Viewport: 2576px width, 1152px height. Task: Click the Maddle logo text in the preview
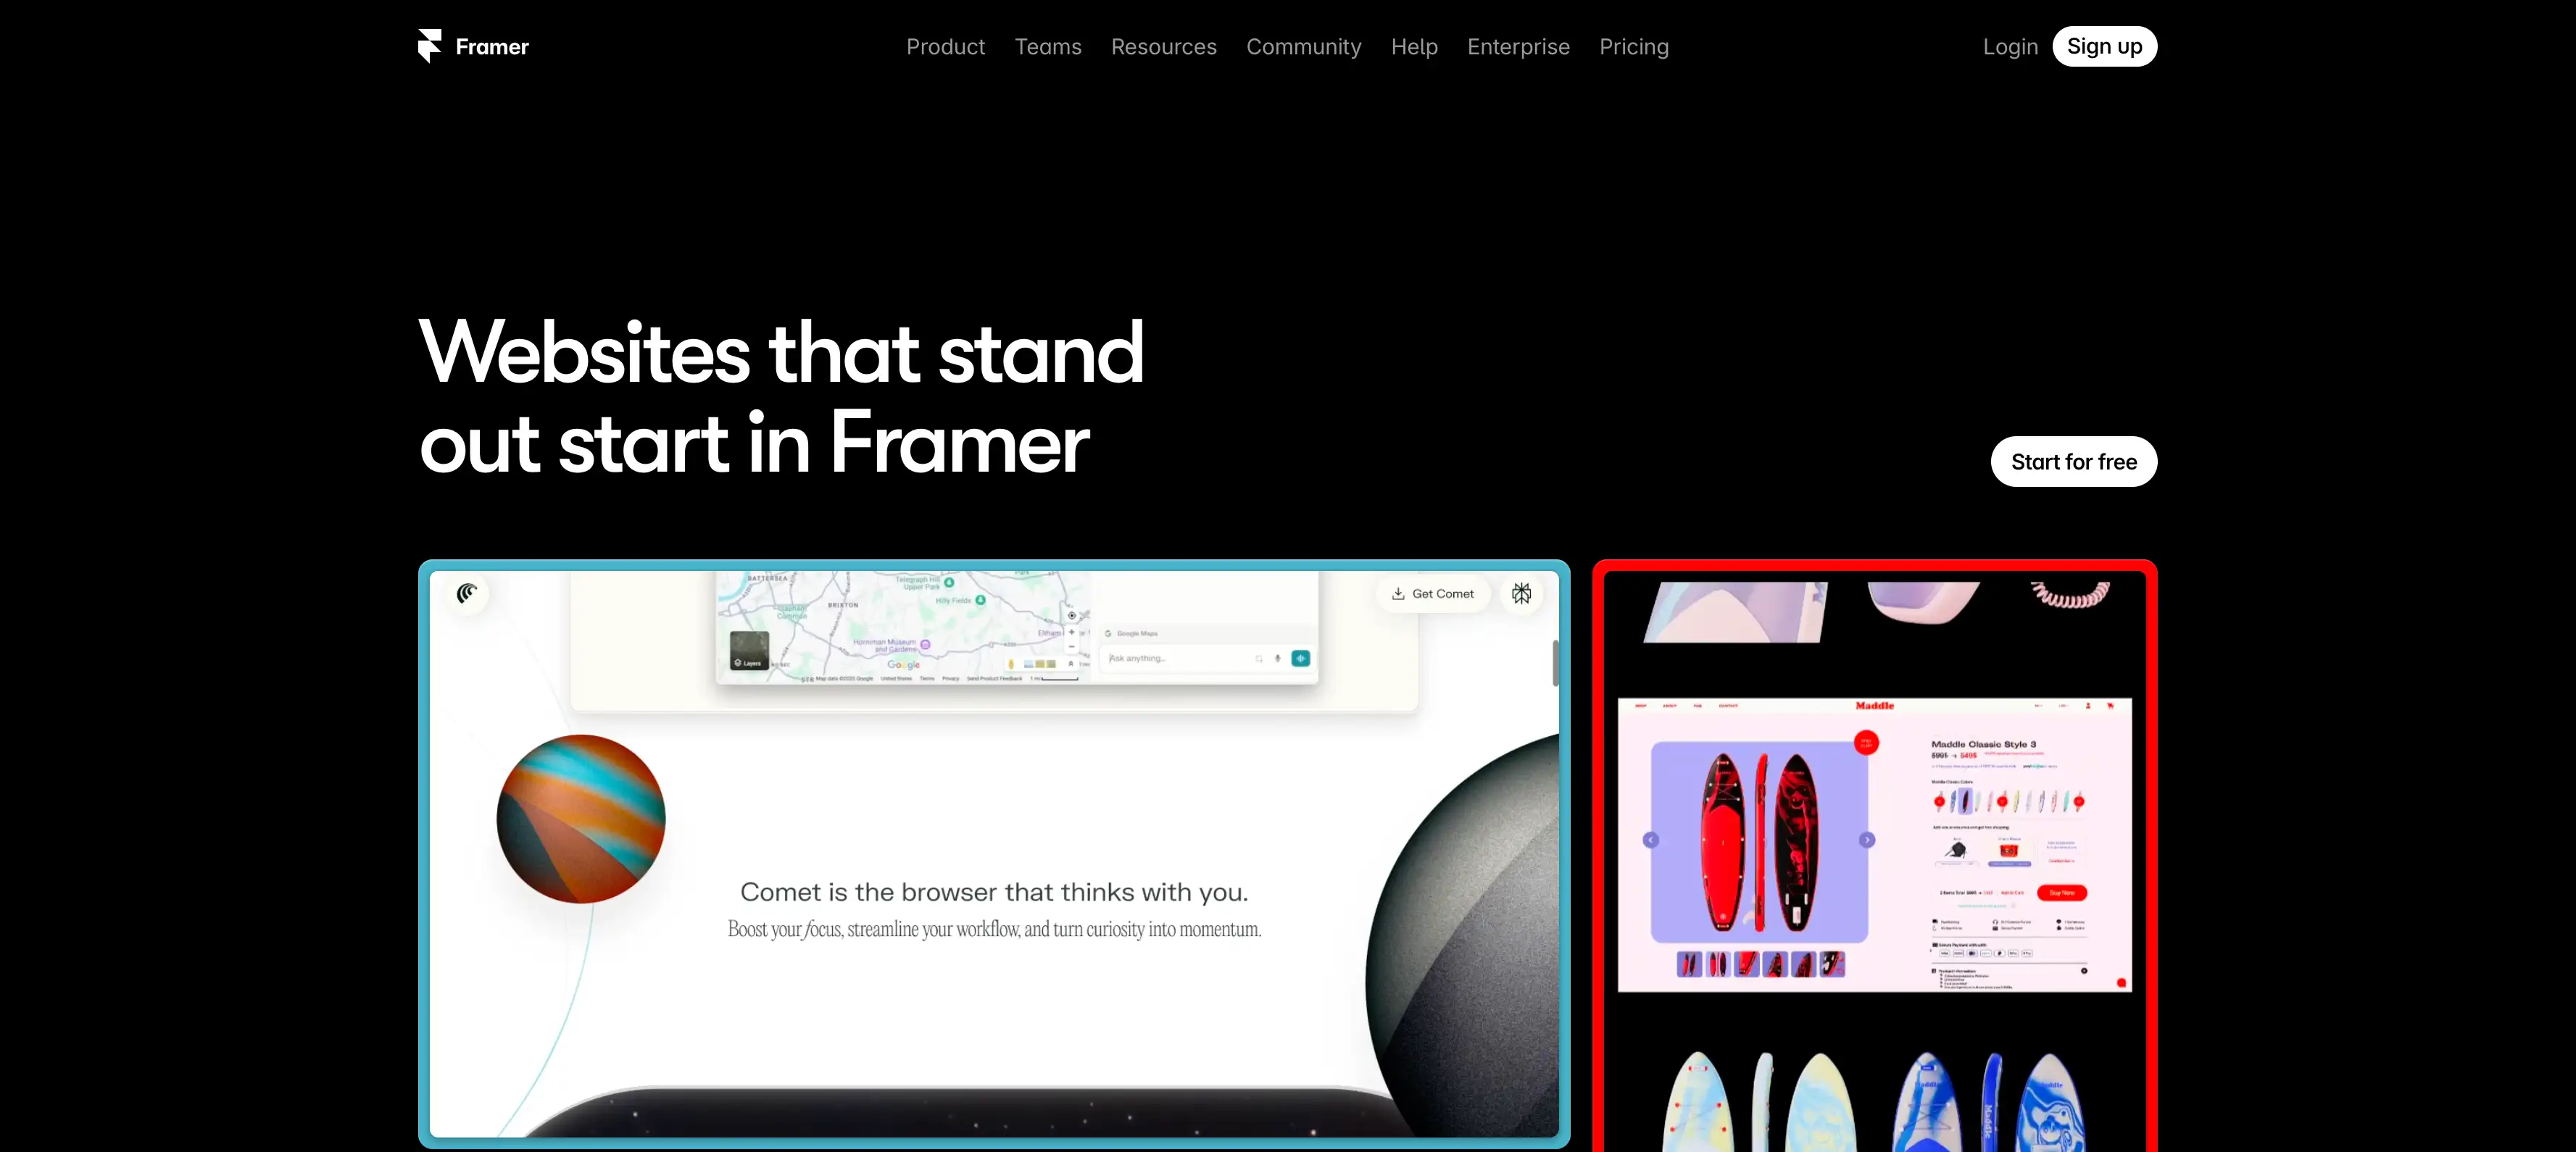coord(1874,706)
